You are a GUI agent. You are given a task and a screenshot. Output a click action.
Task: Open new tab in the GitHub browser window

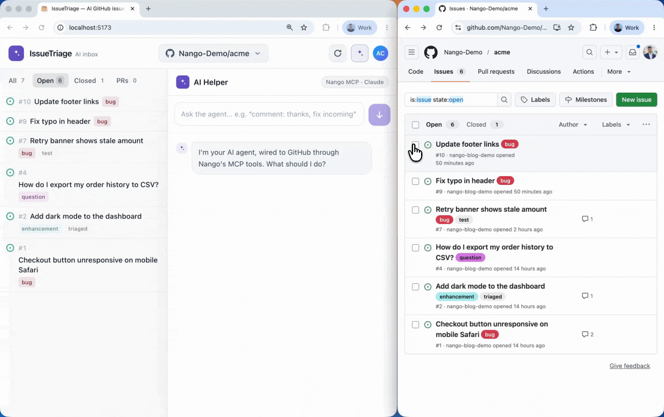(546, 8)
